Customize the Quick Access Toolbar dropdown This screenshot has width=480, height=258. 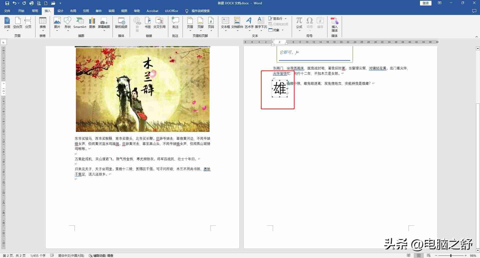coord(60,3)
